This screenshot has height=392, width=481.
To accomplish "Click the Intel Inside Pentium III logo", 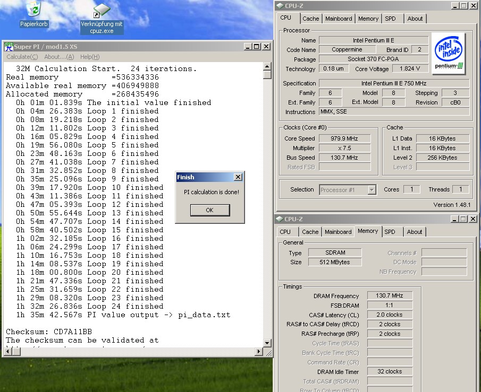I will 449,54.
